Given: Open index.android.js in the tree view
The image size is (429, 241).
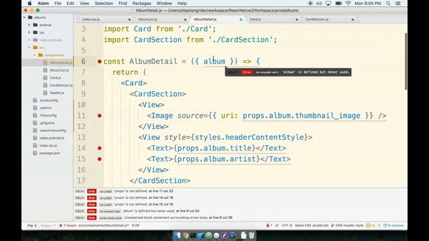Looking at the screenshot, I should (52, 138).
